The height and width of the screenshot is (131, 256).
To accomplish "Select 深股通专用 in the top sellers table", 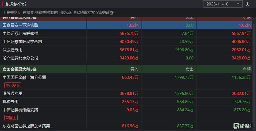I will point(126,93).
